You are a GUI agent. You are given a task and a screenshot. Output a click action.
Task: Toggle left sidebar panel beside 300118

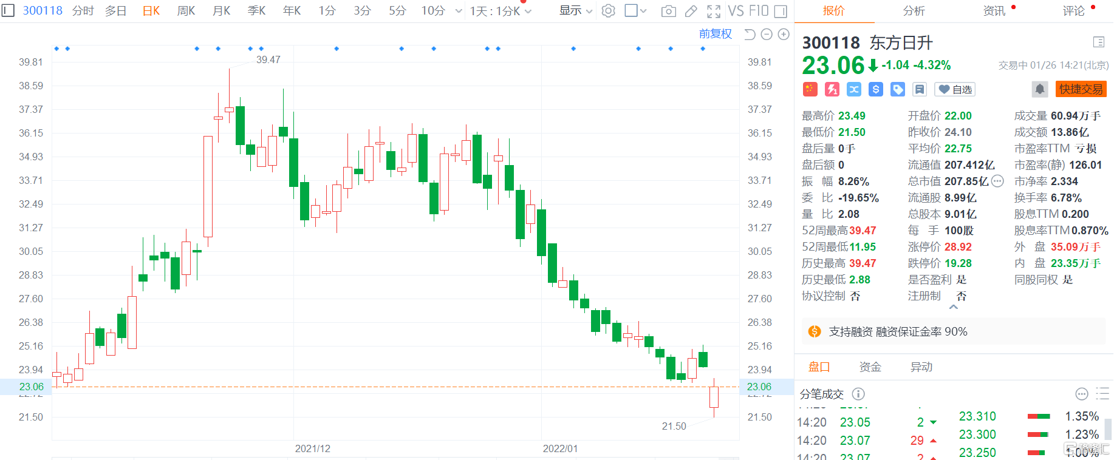click(8, 10)
